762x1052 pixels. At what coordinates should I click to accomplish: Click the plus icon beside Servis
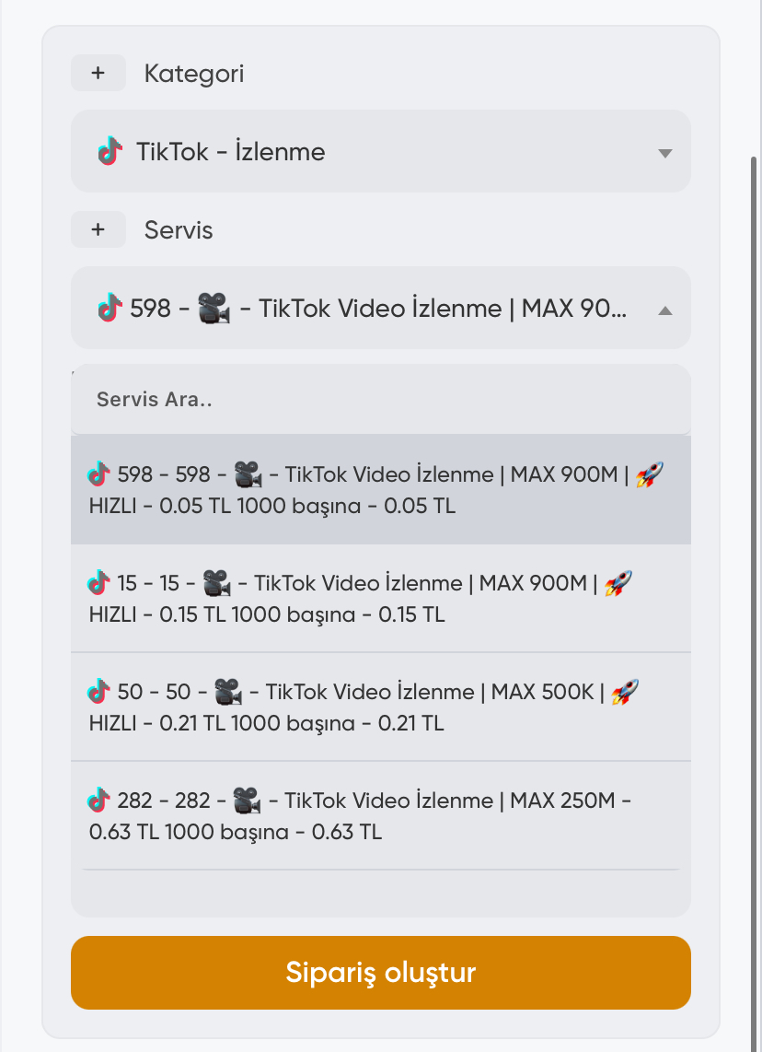tap(98, 229)
